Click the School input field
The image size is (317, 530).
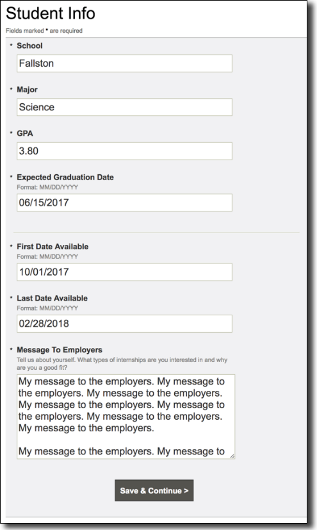click(124, 63)
